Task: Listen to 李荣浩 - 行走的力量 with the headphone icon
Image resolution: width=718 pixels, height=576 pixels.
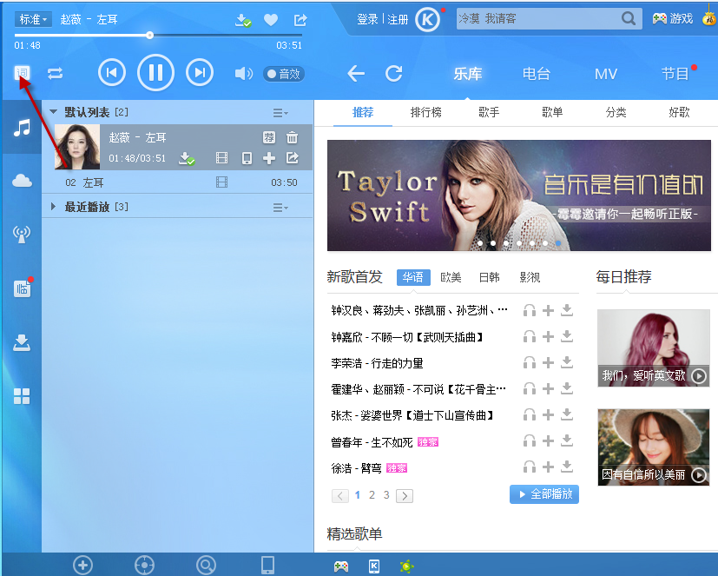Action: (x=530, y=363)
